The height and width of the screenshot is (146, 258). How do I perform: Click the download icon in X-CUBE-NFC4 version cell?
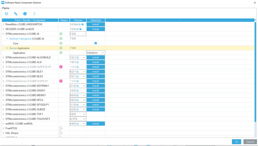78,100
